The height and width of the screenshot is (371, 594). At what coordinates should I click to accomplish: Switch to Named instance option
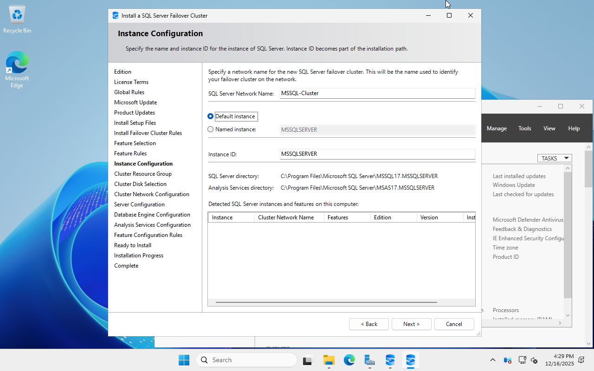[x=210, y=129]
